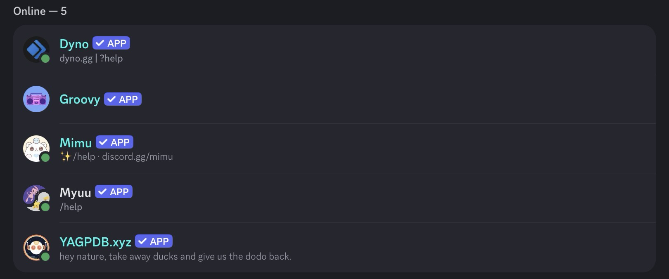The width and height of the screenshot is (669, 279).
Task: Click the verified APP badge beside Groovy
Action: point(123,99)
